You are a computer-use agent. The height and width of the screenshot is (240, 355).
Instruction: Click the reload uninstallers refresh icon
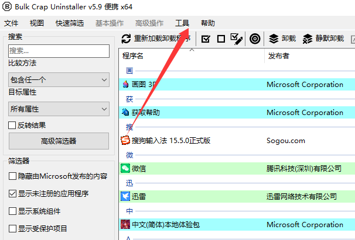point(126,39)
